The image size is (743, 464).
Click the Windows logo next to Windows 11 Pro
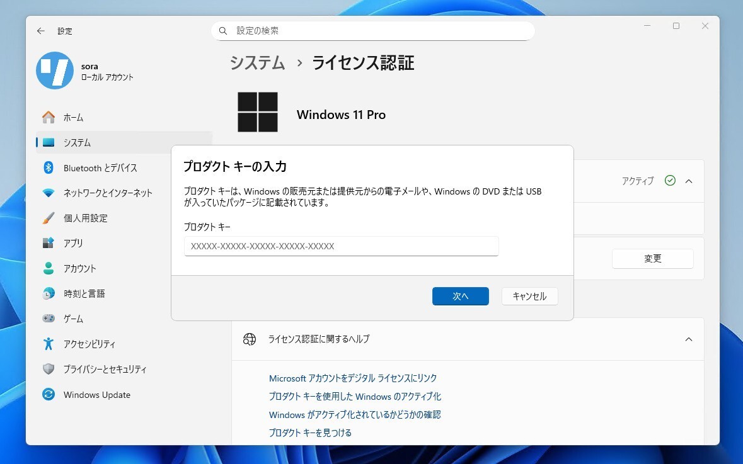click(257, 111)
